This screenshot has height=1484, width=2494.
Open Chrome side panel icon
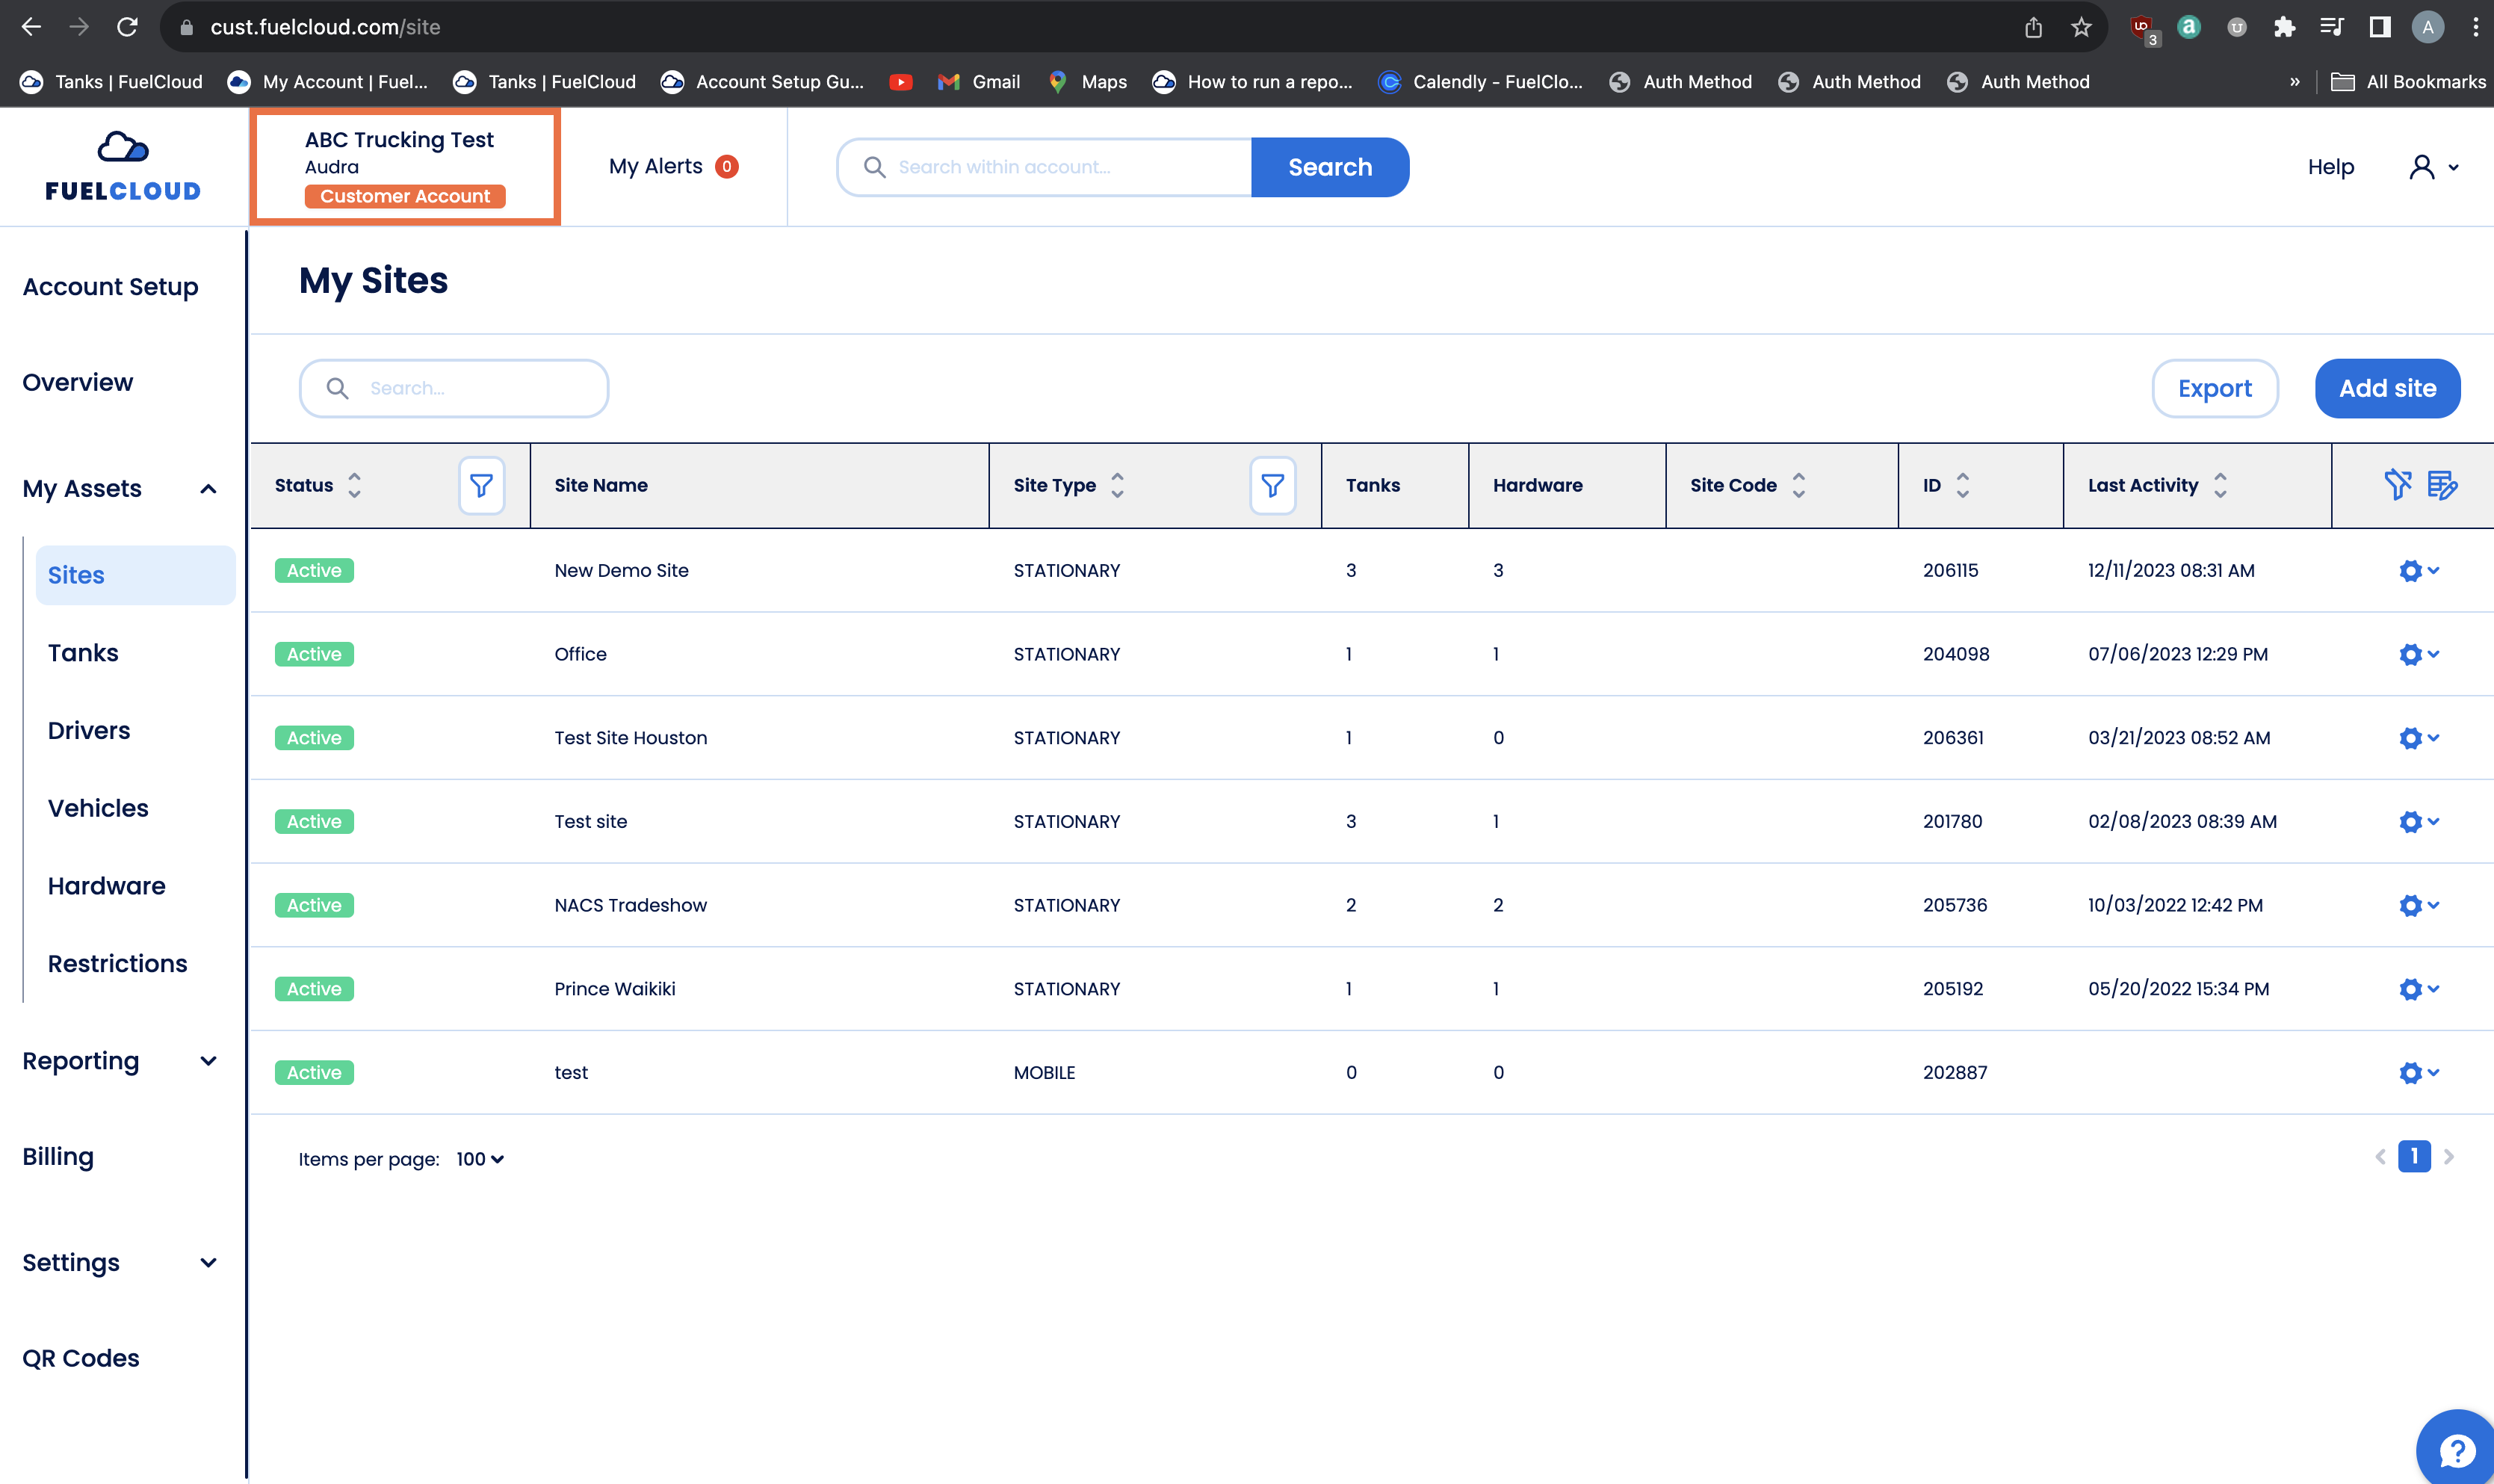(2380, 27)
